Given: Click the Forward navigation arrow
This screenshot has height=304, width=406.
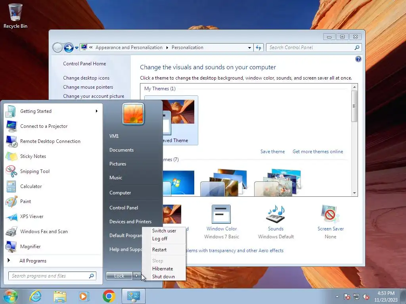Looking at the screenshot, I should click(x=69, y=47).
